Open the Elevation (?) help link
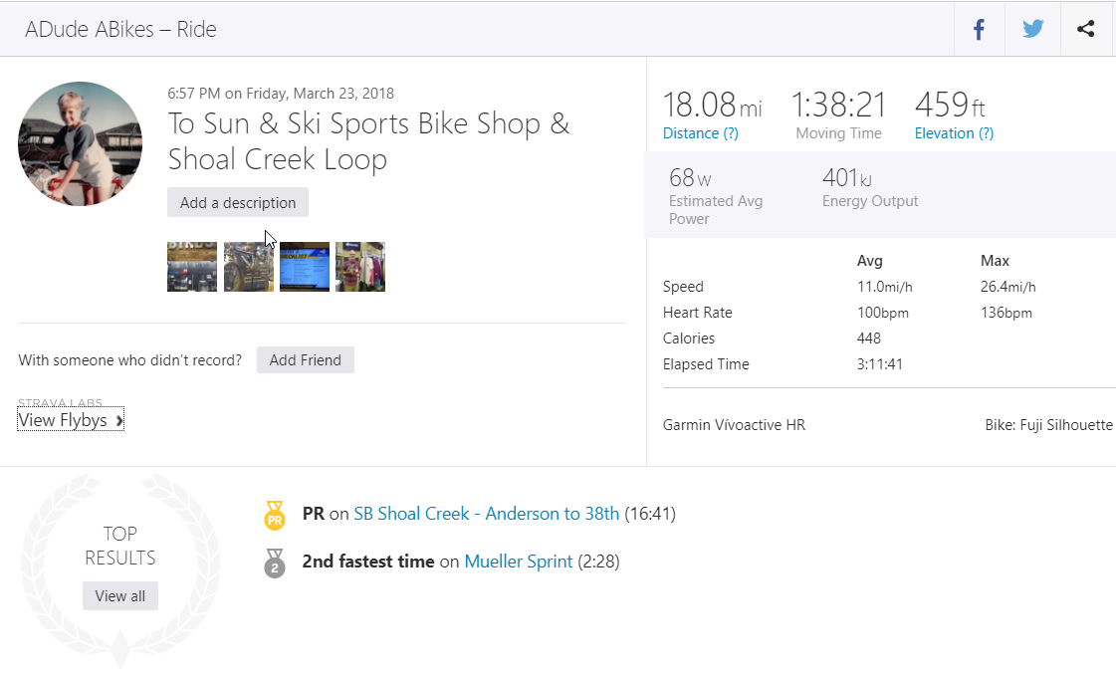The height and width of the screenshot is (676, 1116). tap(954, 133)
